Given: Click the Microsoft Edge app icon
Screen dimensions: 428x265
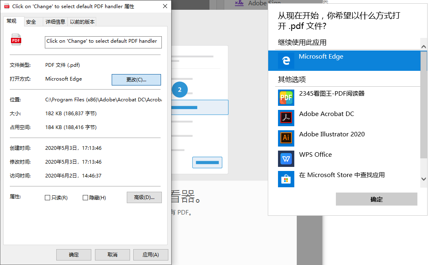Looking at the screenshot, I should [286, 61].
